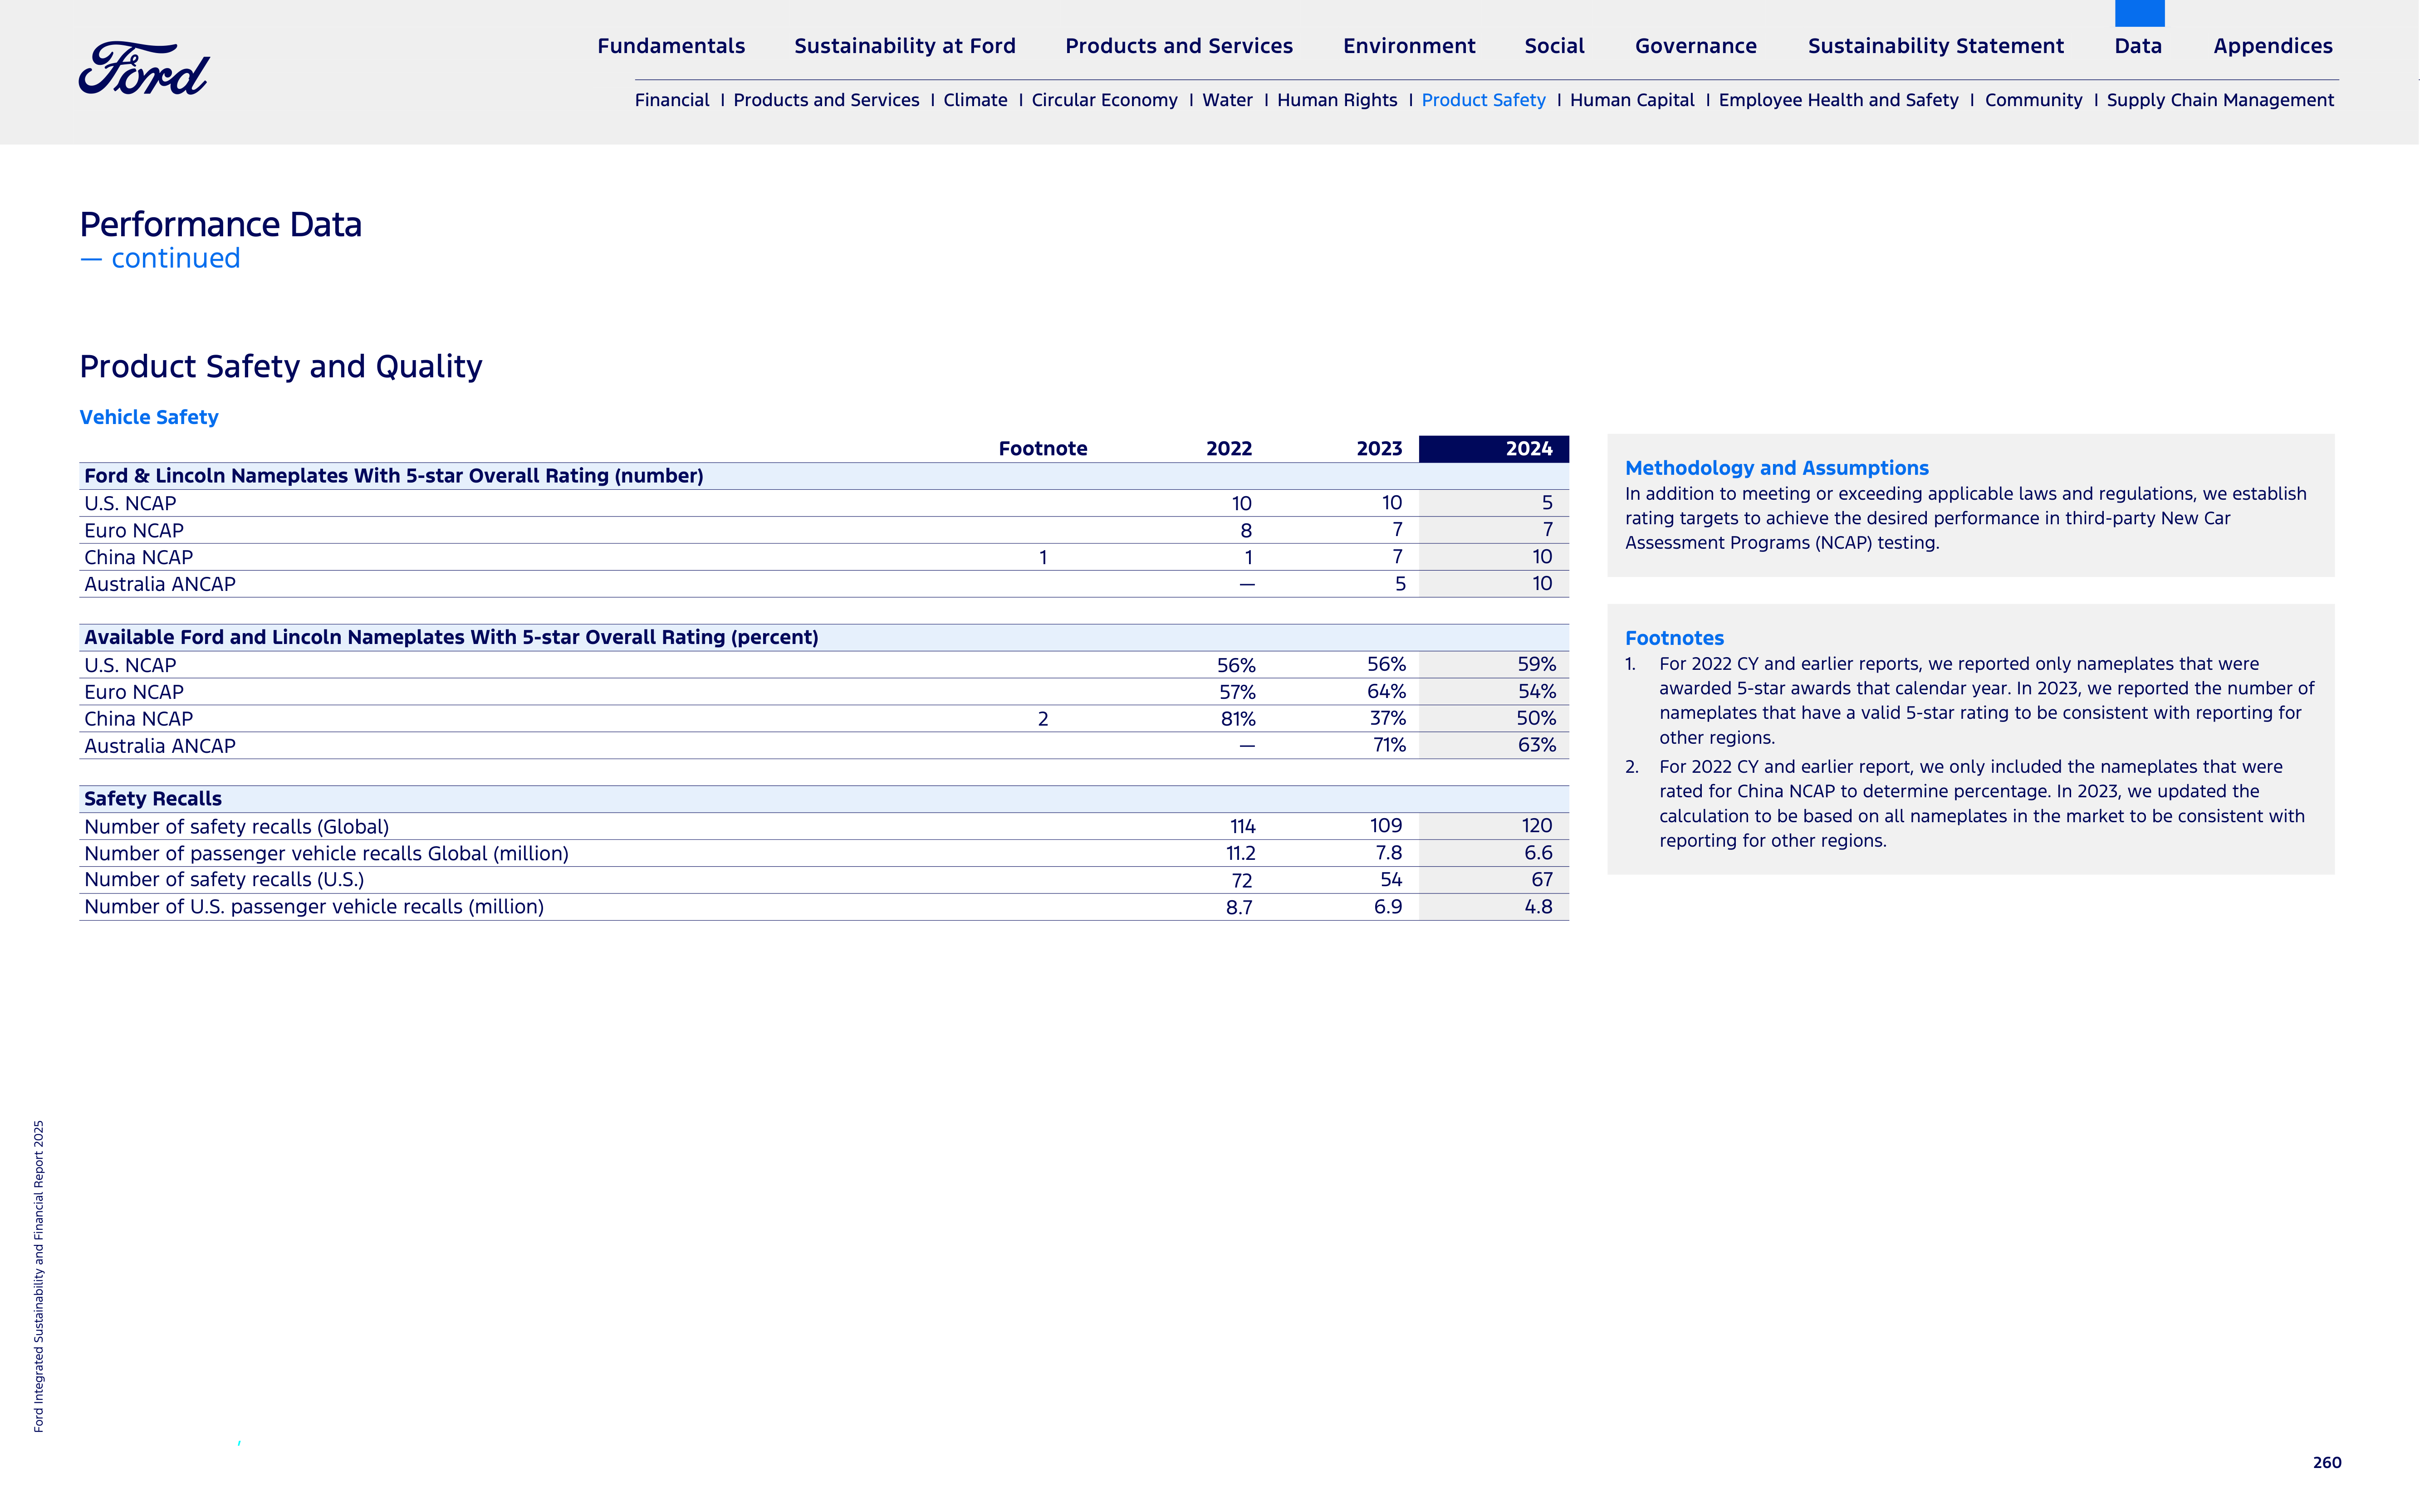Open Human Rights subsection
2420x1512 pixels.
(x=1337, y=100)
